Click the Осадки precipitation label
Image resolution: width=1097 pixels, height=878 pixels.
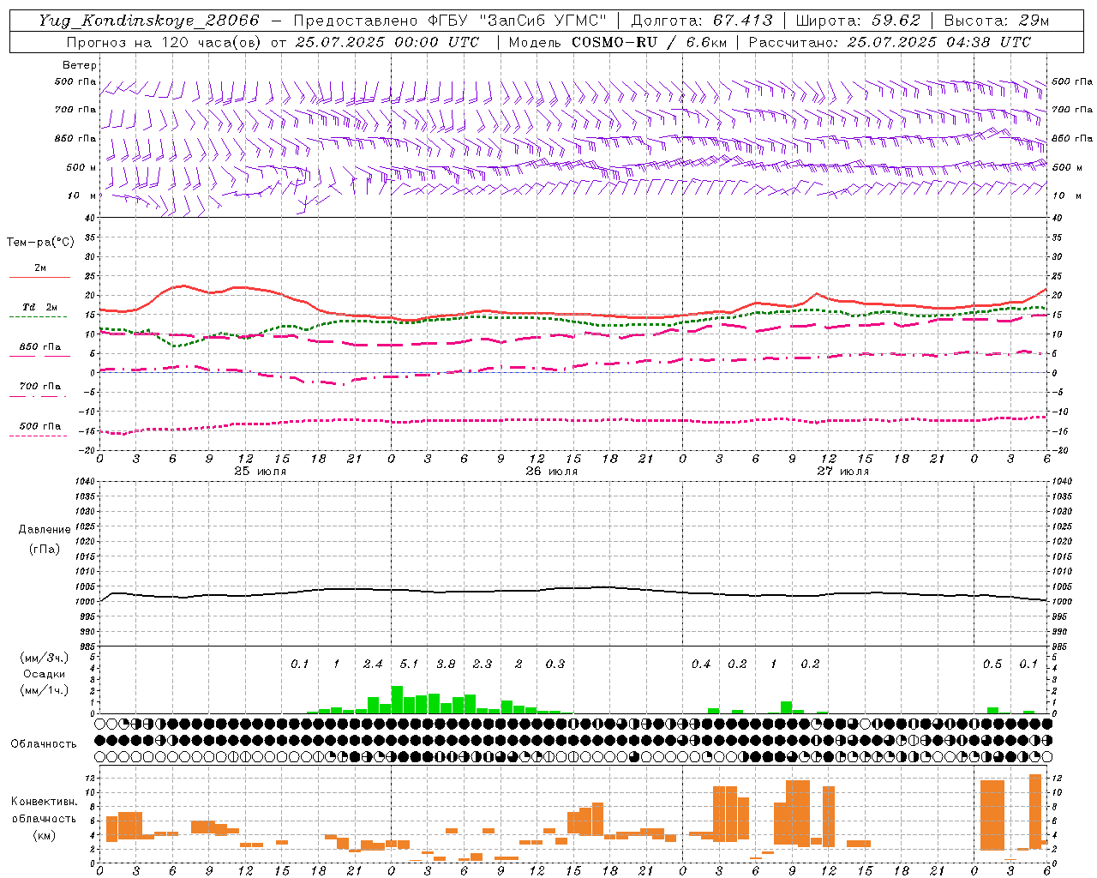[44, 675]
